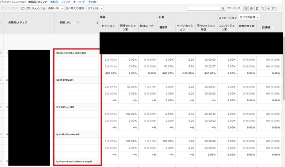Click the /zLTF4PBpMH URL cell
The image size is (285, 167).
coord(65,80)
